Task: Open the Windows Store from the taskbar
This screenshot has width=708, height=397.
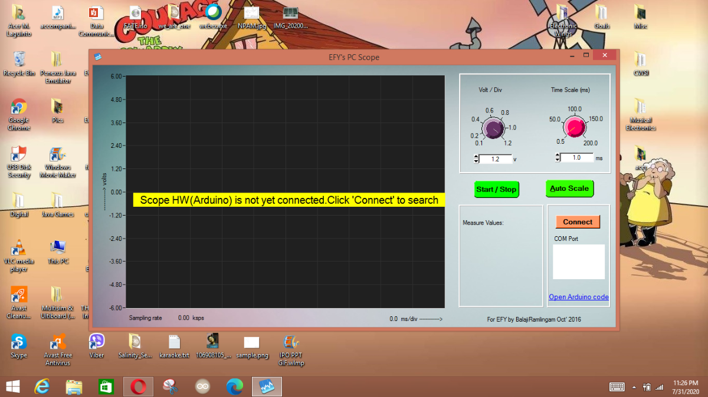Action: point(106,386)
